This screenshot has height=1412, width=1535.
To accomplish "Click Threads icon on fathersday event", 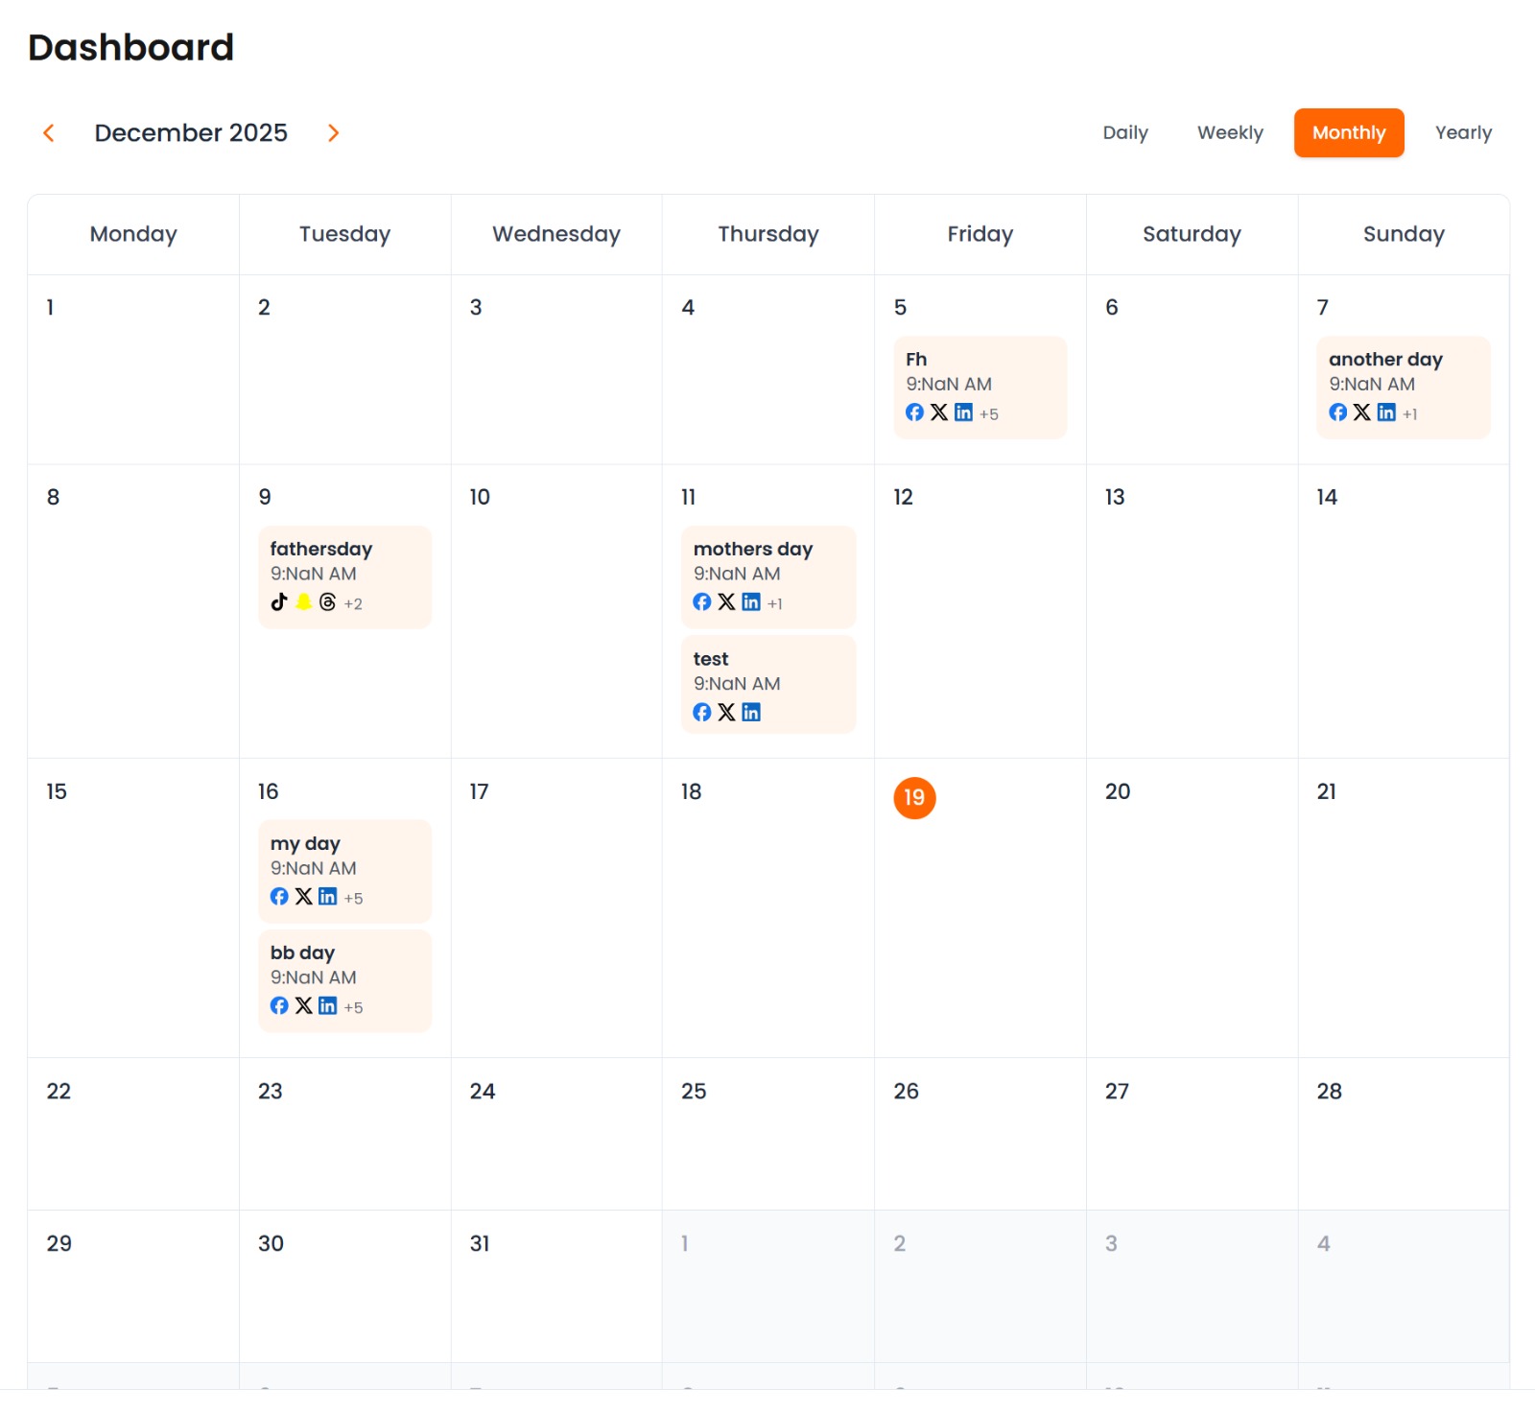I will coord(327,601).
